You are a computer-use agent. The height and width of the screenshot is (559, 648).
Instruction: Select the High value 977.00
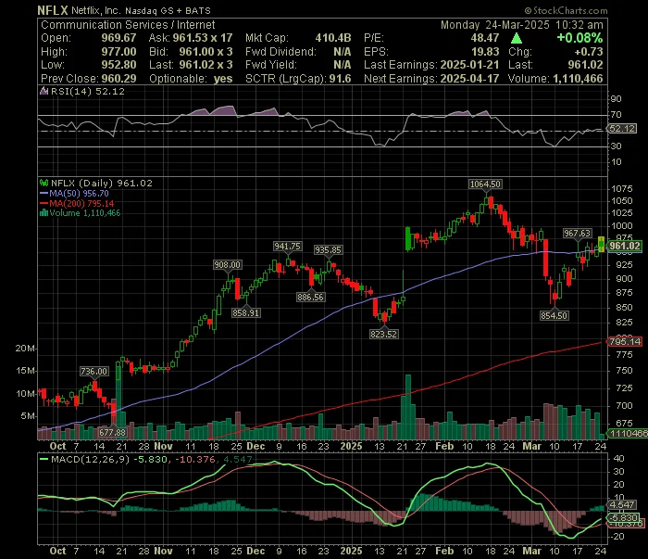(119, 52)
